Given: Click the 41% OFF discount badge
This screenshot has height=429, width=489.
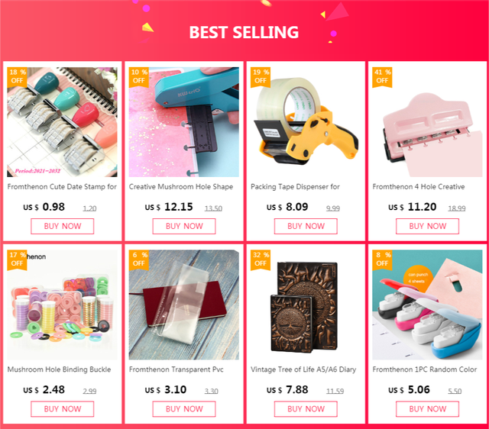Looking at the screenshot, I should pos(382,76).
